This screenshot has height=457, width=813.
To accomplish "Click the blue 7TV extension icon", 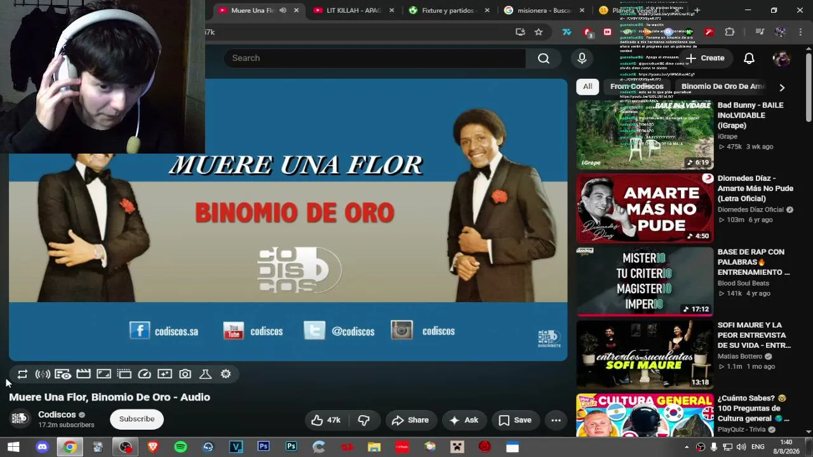I will pos(567,32).
